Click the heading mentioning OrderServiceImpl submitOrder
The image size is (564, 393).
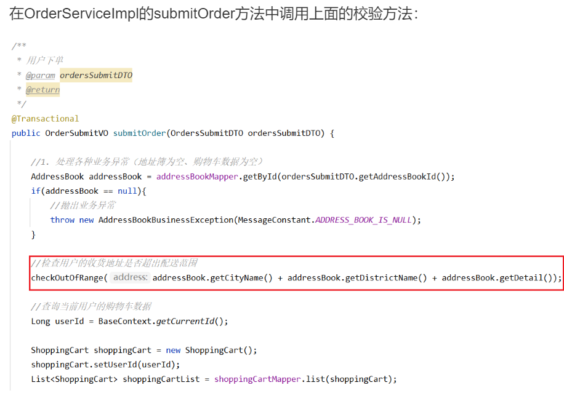(214, 14)
